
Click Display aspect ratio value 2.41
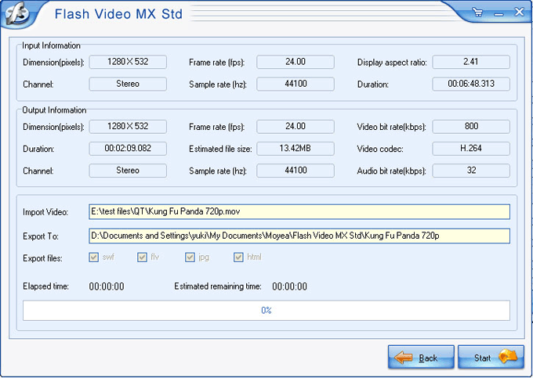click(471, 62)
